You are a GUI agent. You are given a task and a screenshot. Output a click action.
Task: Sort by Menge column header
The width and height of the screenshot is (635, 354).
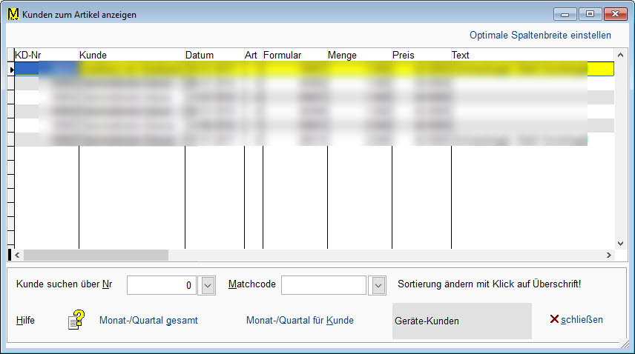click(x=342, y=55)
